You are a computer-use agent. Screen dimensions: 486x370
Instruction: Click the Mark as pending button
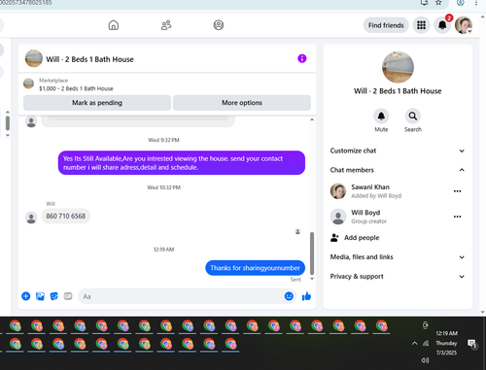coord(97,103)
